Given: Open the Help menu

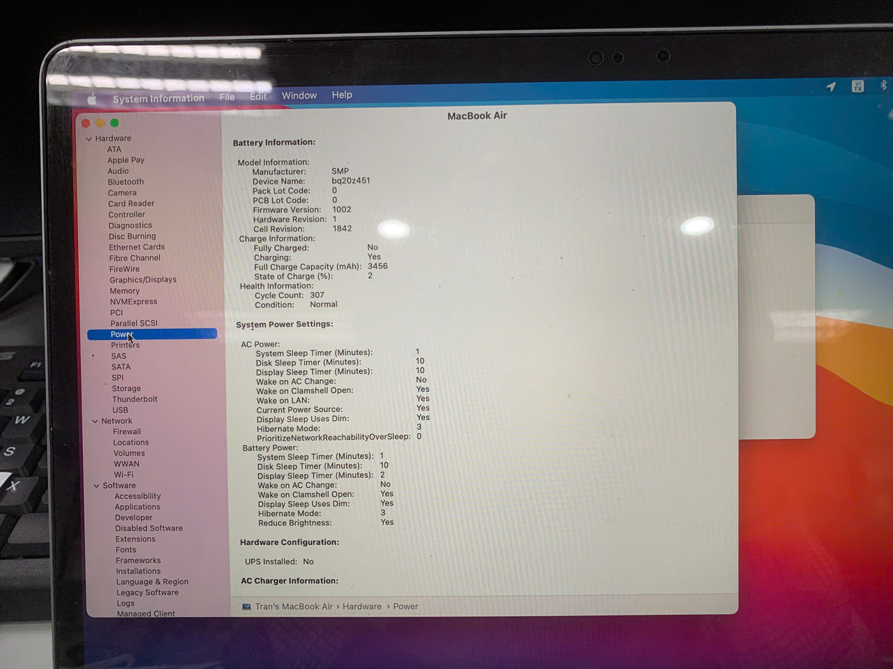Looking at the screenshot, I should 342,95.
